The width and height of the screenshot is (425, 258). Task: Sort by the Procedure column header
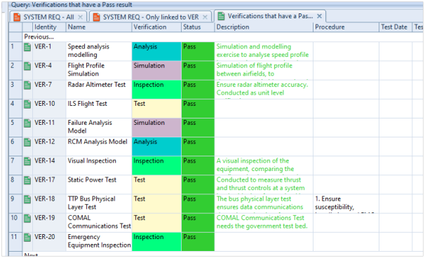click(x=346, y=27)
